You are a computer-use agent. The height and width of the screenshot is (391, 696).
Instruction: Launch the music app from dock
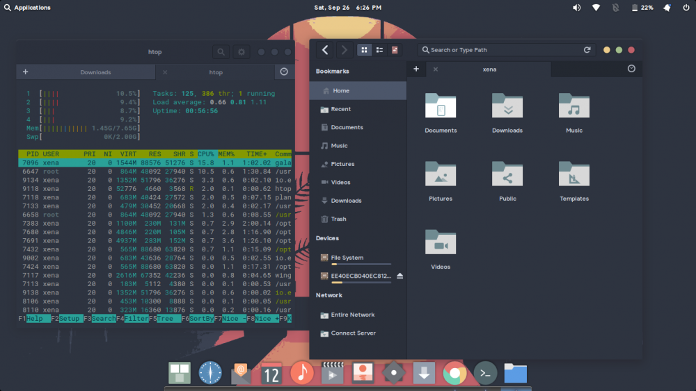[301, 373]
